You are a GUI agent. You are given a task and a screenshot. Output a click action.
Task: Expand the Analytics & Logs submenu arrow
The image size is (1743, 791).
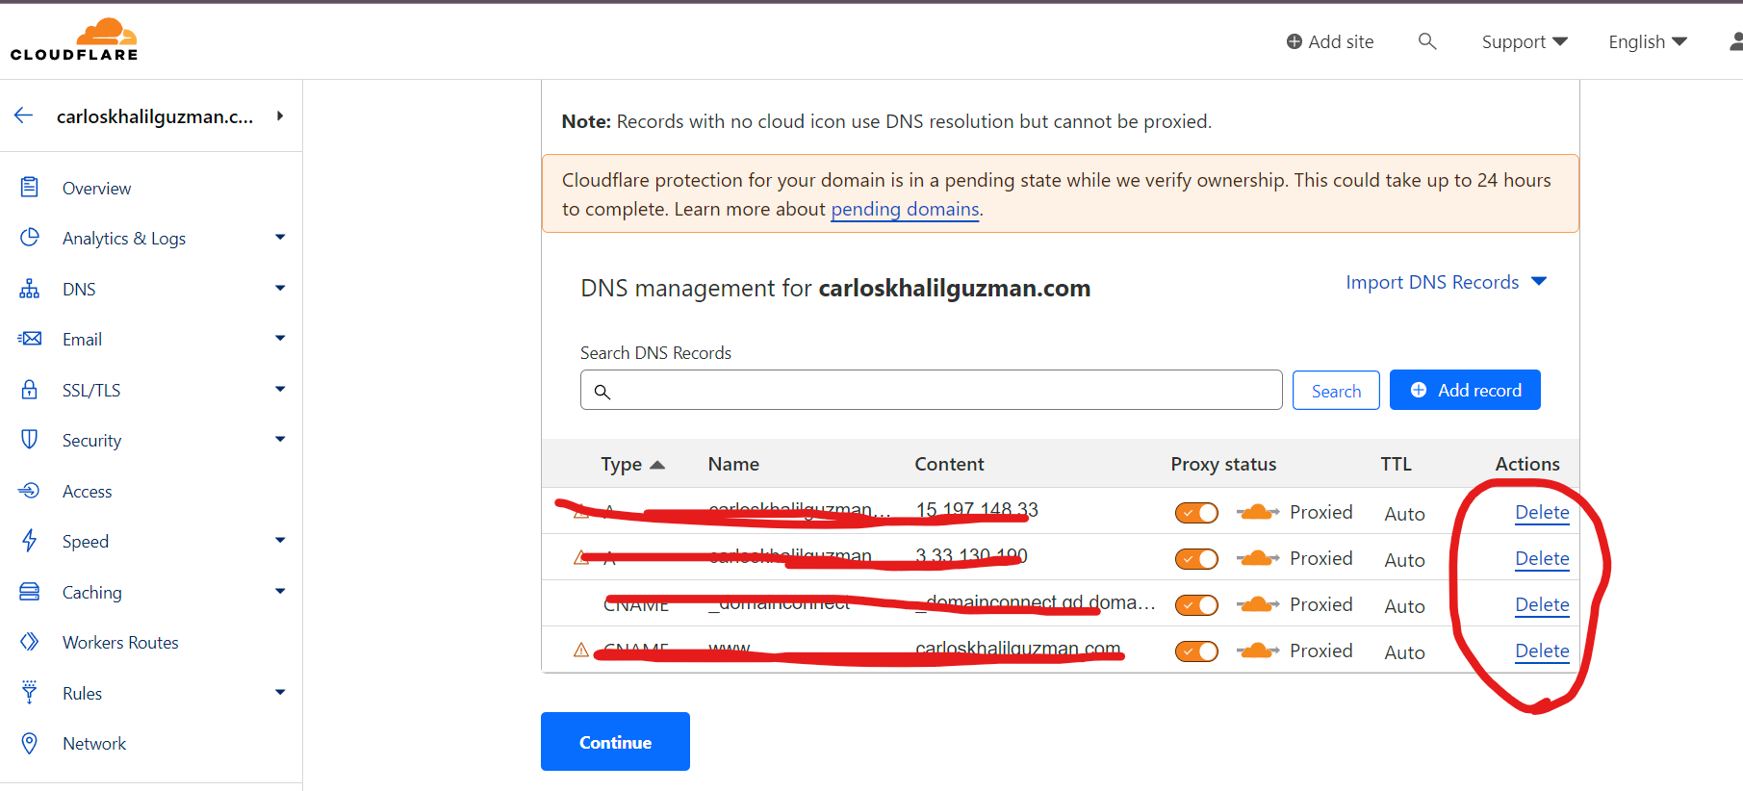(x=280, y=237)
